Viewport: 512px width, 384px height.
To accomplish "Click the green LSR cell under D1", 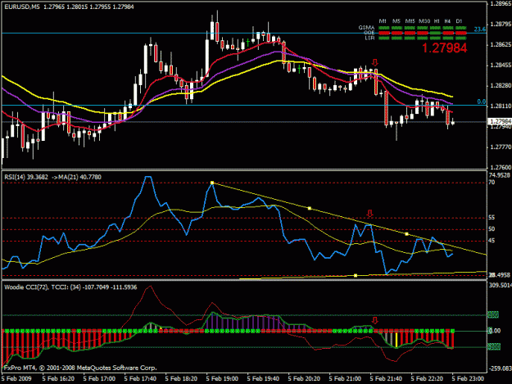I will coord(460,38).
